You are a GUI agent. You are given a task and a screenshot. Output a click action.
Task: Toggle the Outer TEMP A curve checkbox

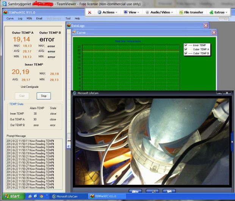186,49
